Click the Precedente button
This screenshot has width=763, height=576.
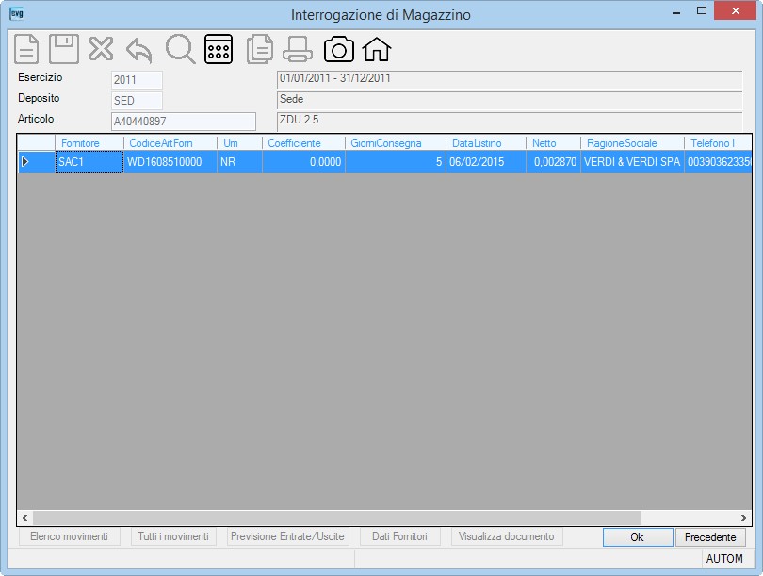[710, 537]
